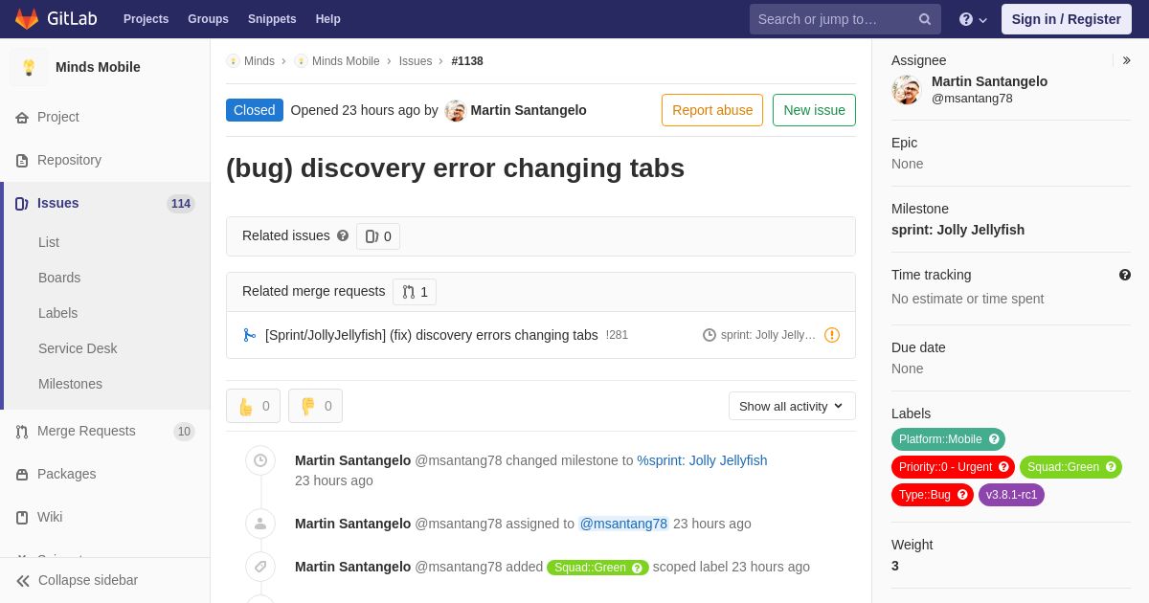Open the Packages sidebar icon
This screenshot has height=603, width=1149.
(x=22, y=474)
